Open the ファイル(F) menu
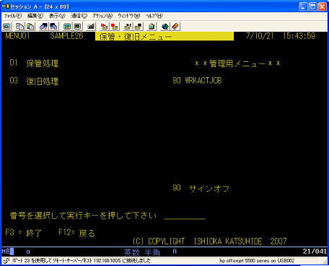The image size is (329, 266). tap(13, 16)
